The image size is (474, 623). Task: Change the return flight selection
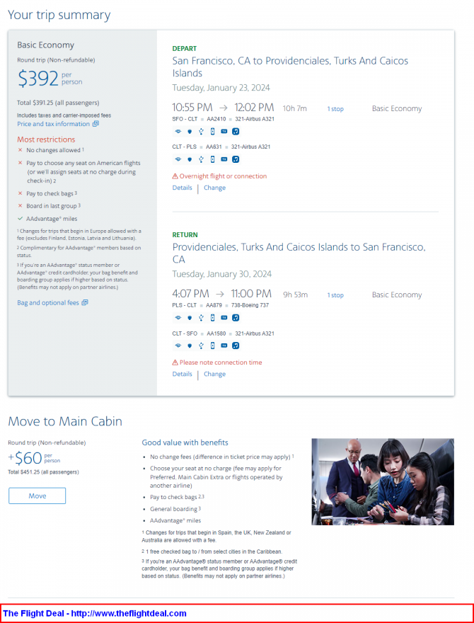(215, 374)
